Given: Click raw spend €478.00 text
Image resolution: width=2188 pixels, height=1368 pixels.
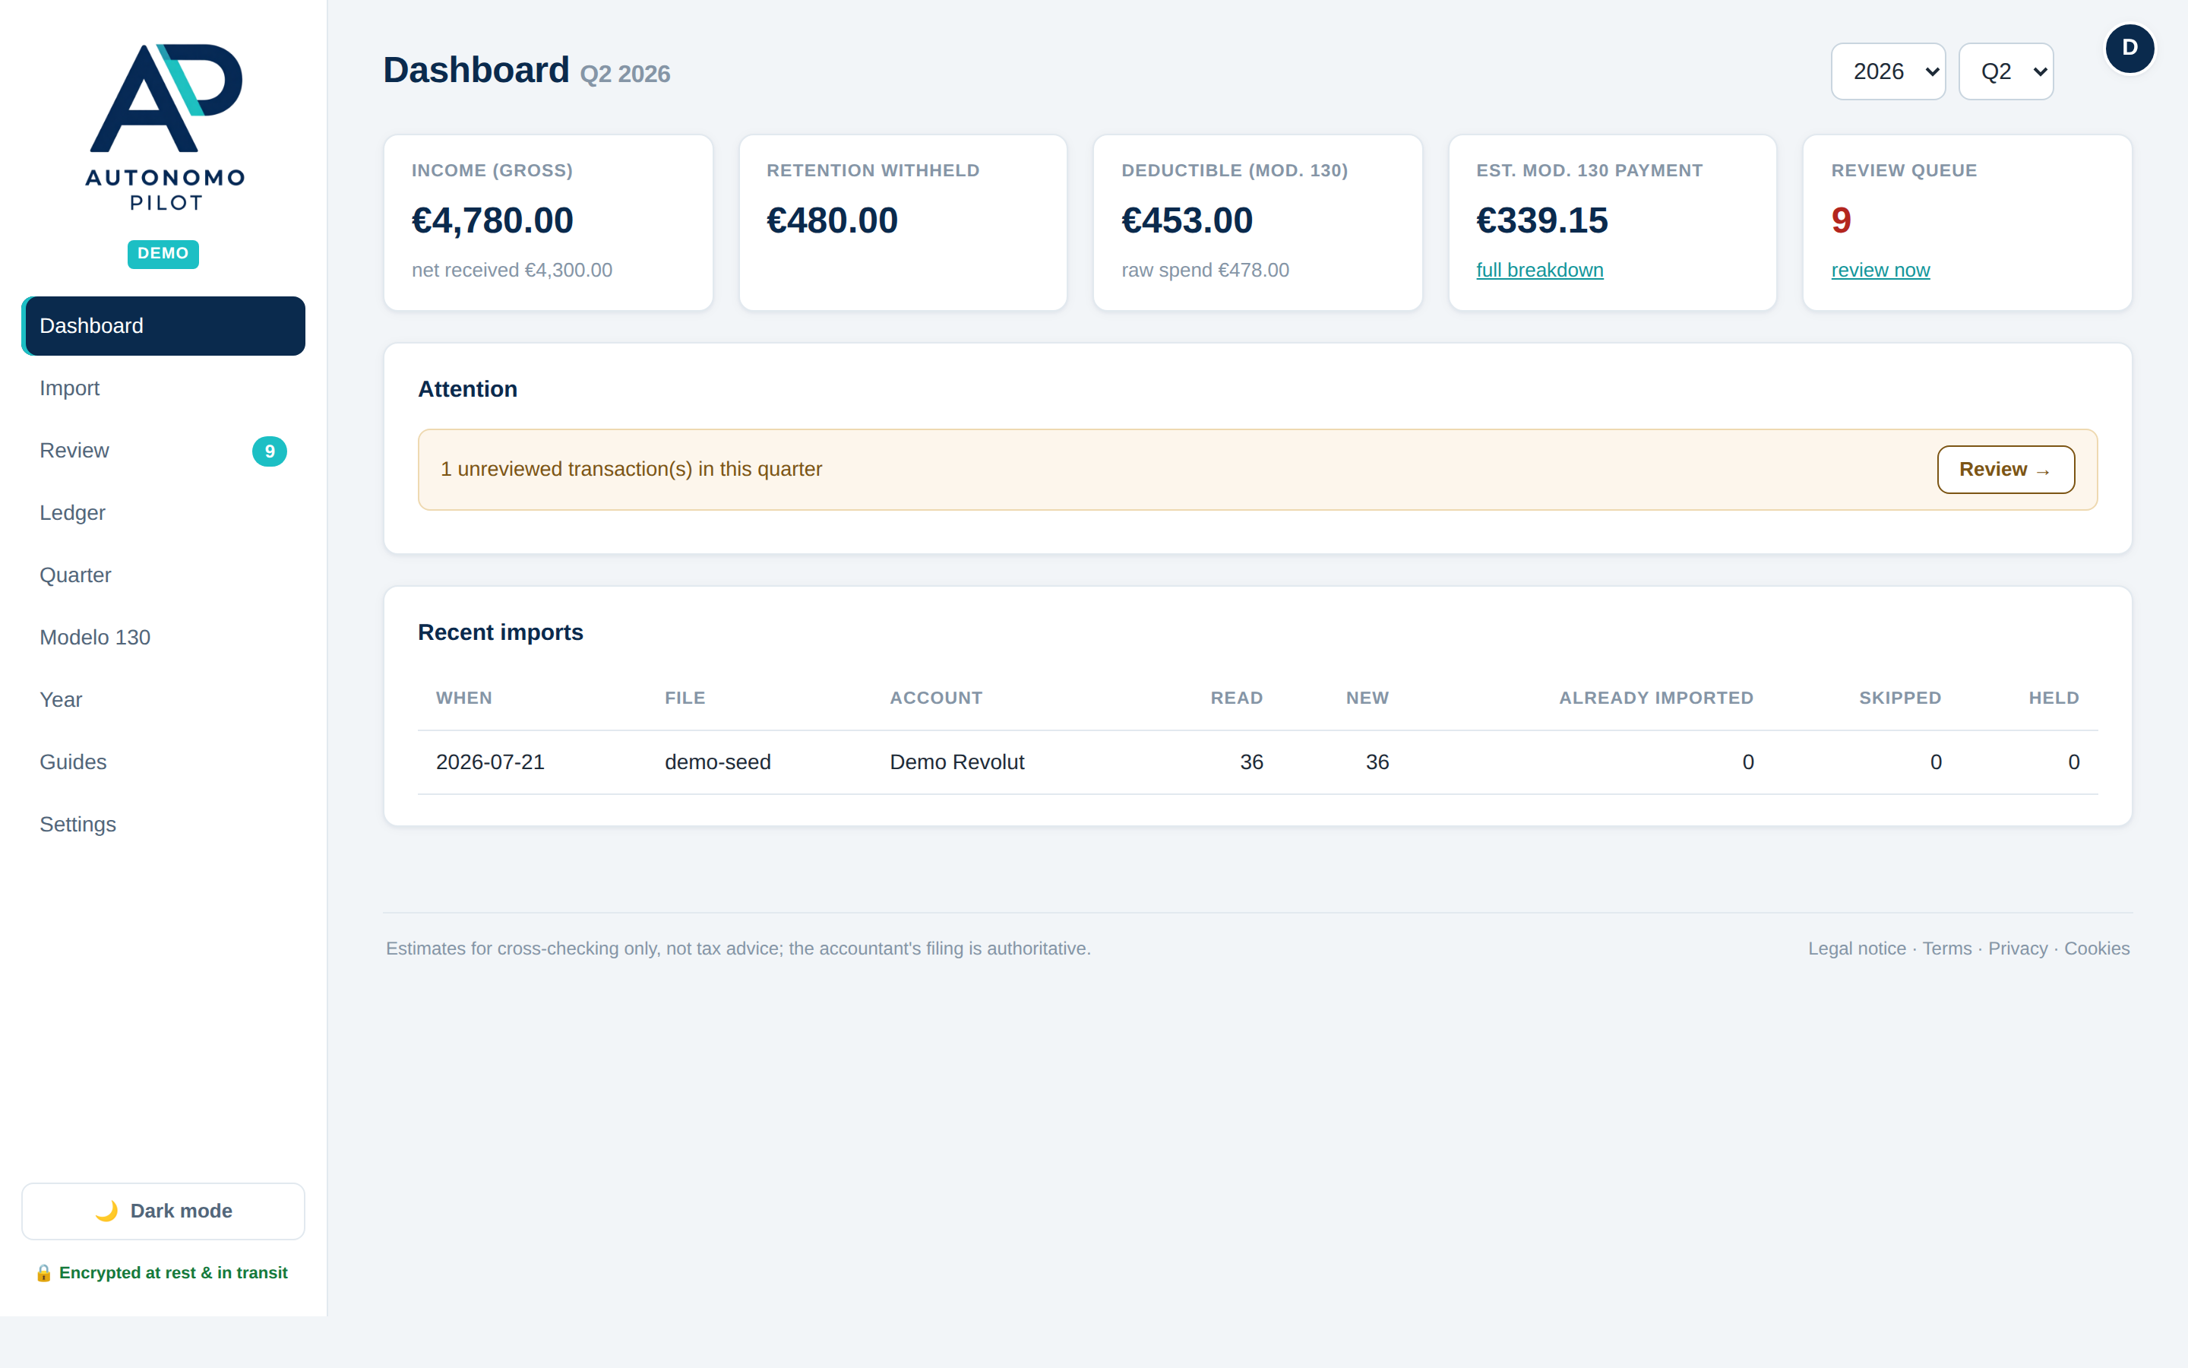Looking at the screenshot, I should (x=1205, y=271).
